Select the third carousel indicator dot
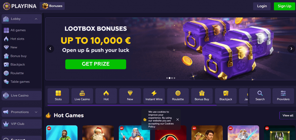The image size is (296, 140). click(172, 78)
